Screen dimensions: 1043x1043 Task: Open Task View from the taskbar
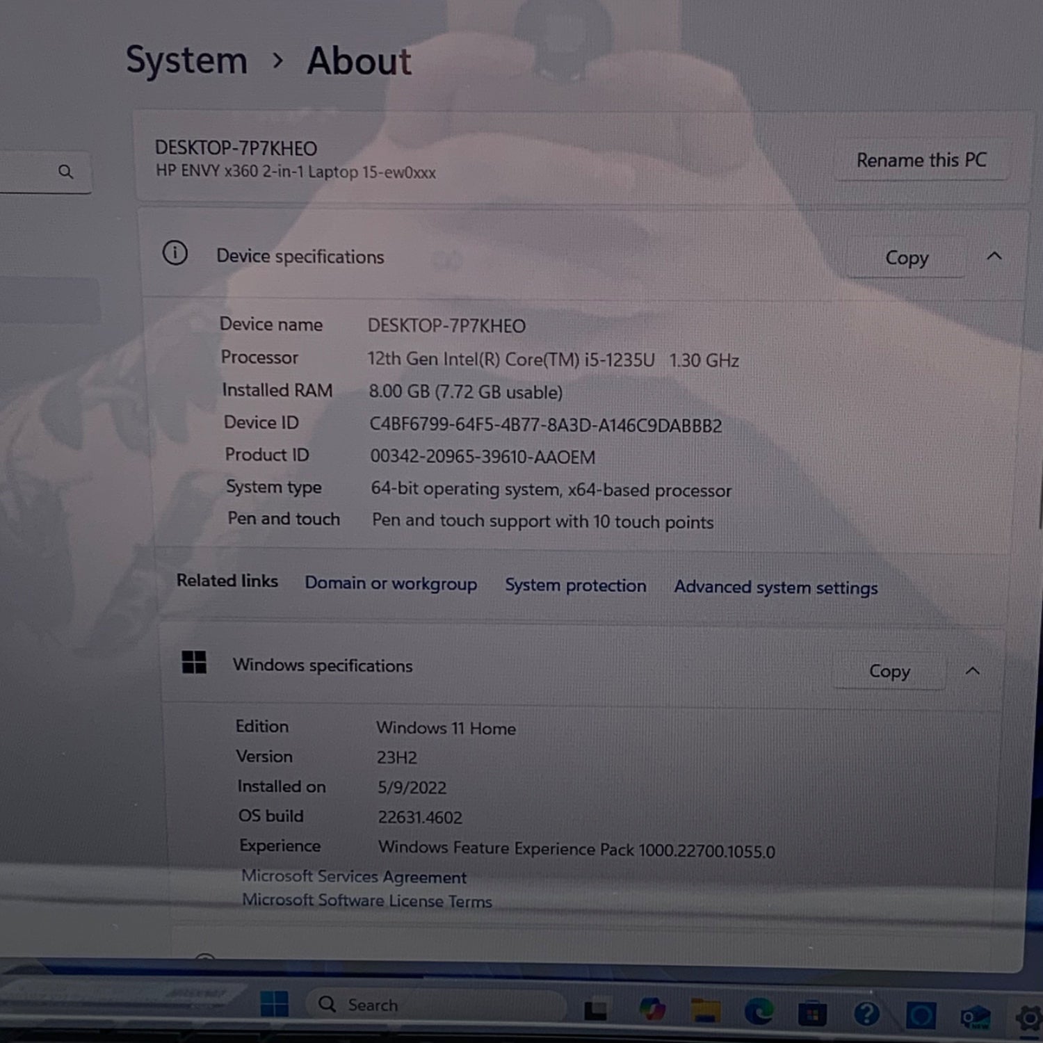595,1010
